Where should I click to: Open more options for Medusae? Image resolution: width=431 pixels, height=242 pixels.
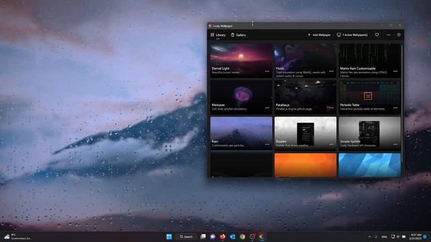coord(267,108)
